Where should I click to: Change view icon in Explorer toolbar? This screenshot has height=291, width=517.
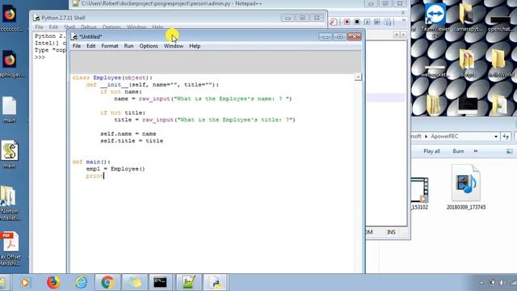pyautogui.click(x=510, y=151)
